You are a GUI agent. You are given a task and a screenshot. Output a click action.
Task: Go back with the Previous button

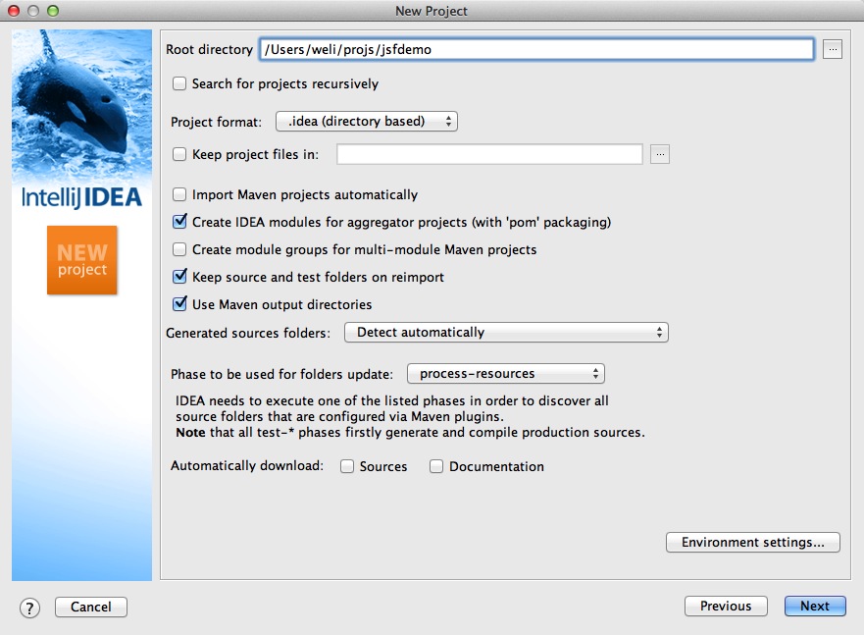pyautogui.click(x=726, y=607)
